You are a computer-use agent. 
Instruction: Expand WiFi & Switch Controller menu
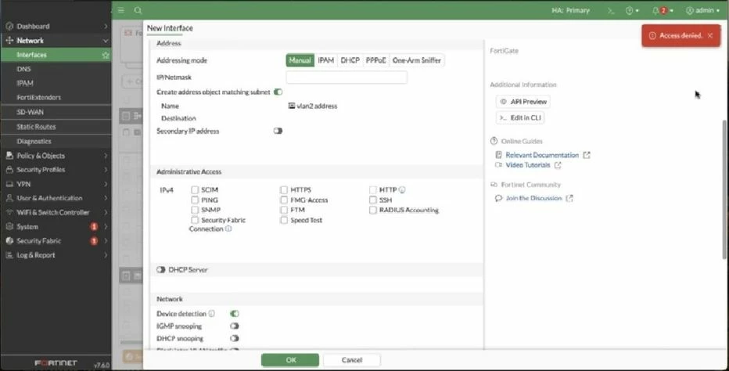click(x=56, y=213)
